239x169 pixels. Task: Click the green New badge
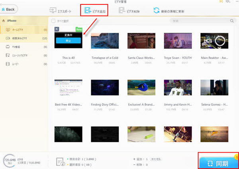tap(79, 29)
